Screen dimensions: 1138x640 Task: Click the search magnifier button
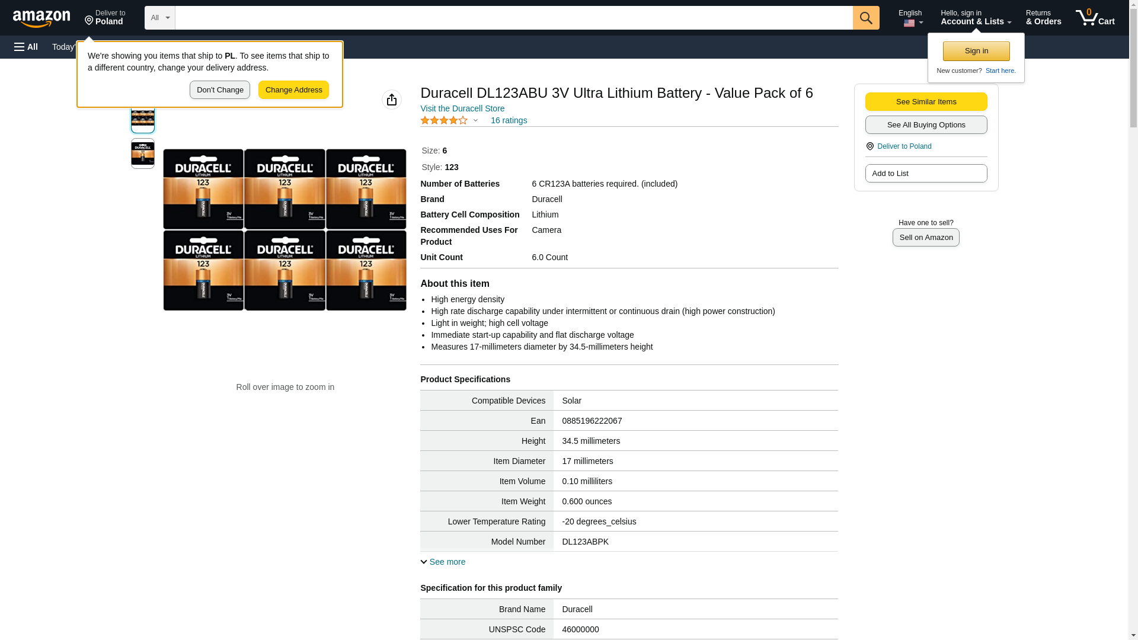(x=865, y=18)
